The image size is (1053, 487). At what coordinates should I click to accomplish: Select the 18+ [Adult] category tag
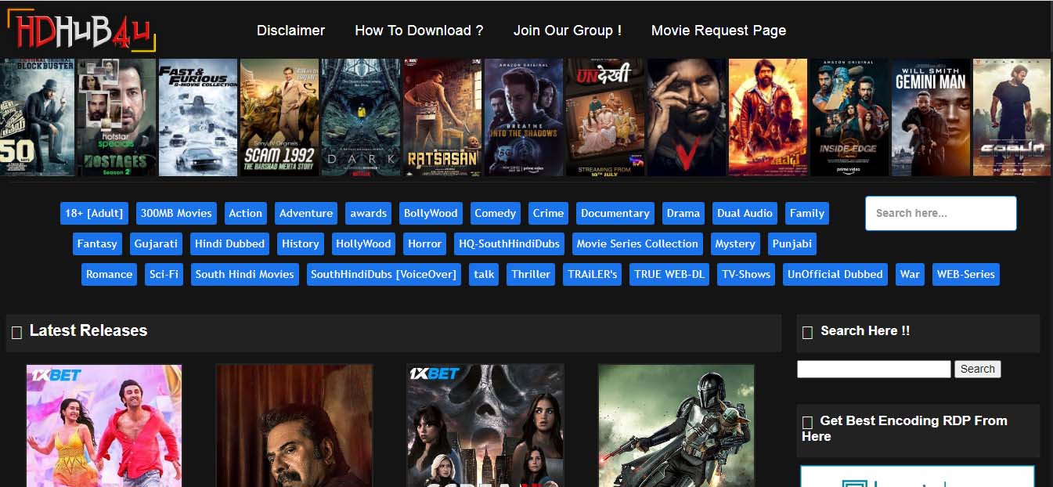[94, 213]
